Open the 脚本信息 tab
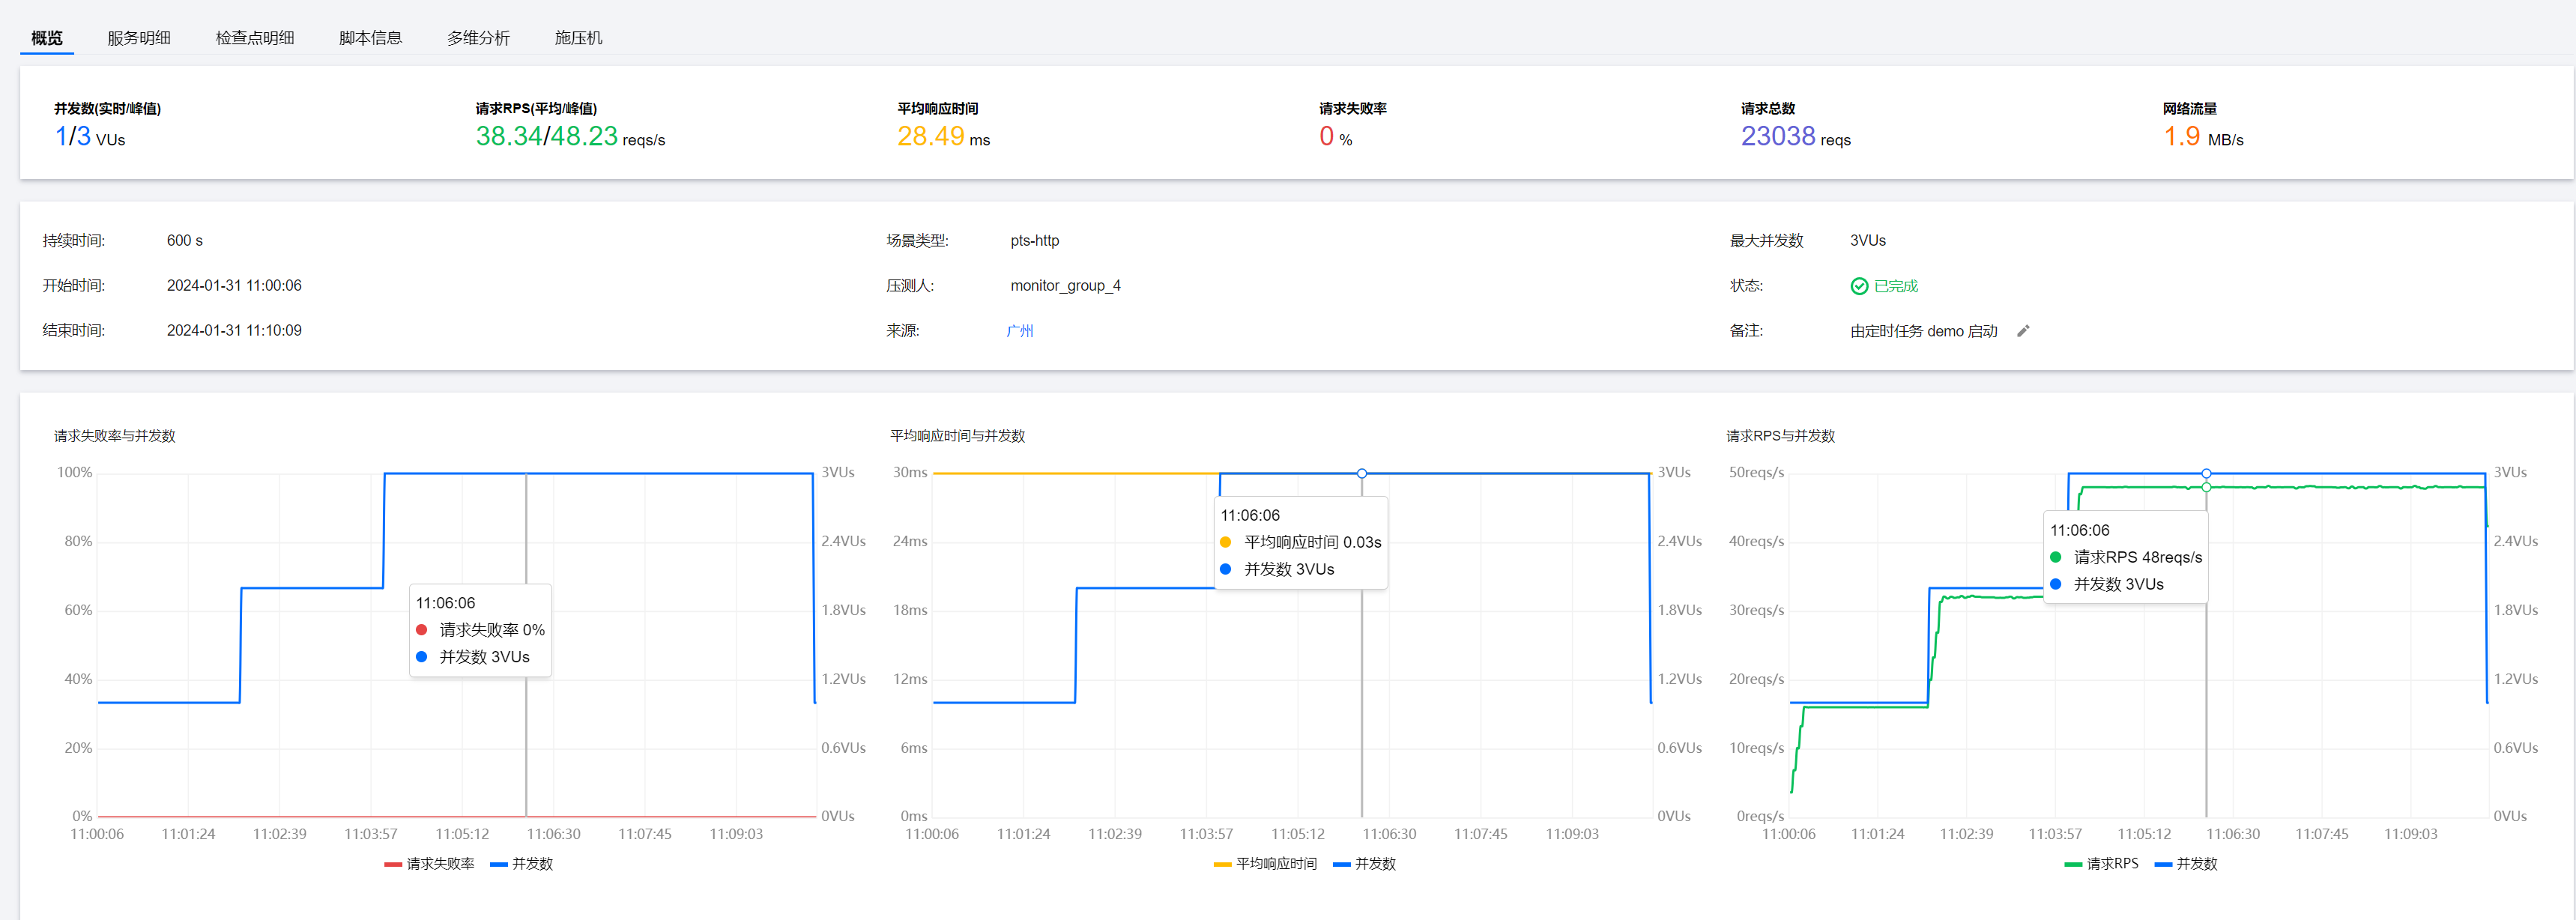 coord(370,38)
